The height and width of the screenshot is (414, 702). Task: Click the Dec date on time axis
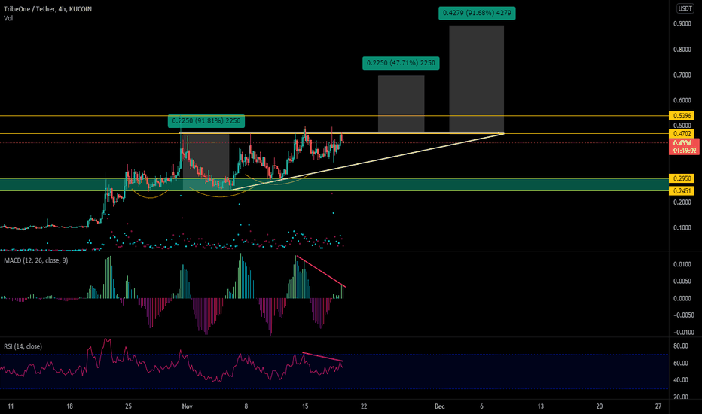440,406
